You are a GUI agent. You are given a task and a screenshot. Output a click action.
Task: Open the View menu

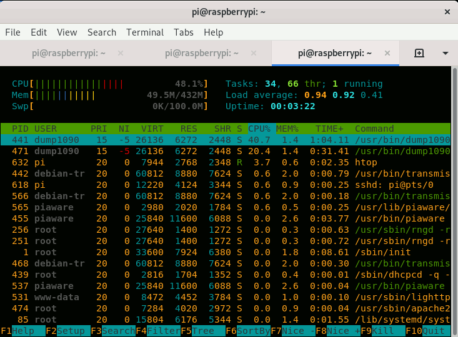click(67, 32)
